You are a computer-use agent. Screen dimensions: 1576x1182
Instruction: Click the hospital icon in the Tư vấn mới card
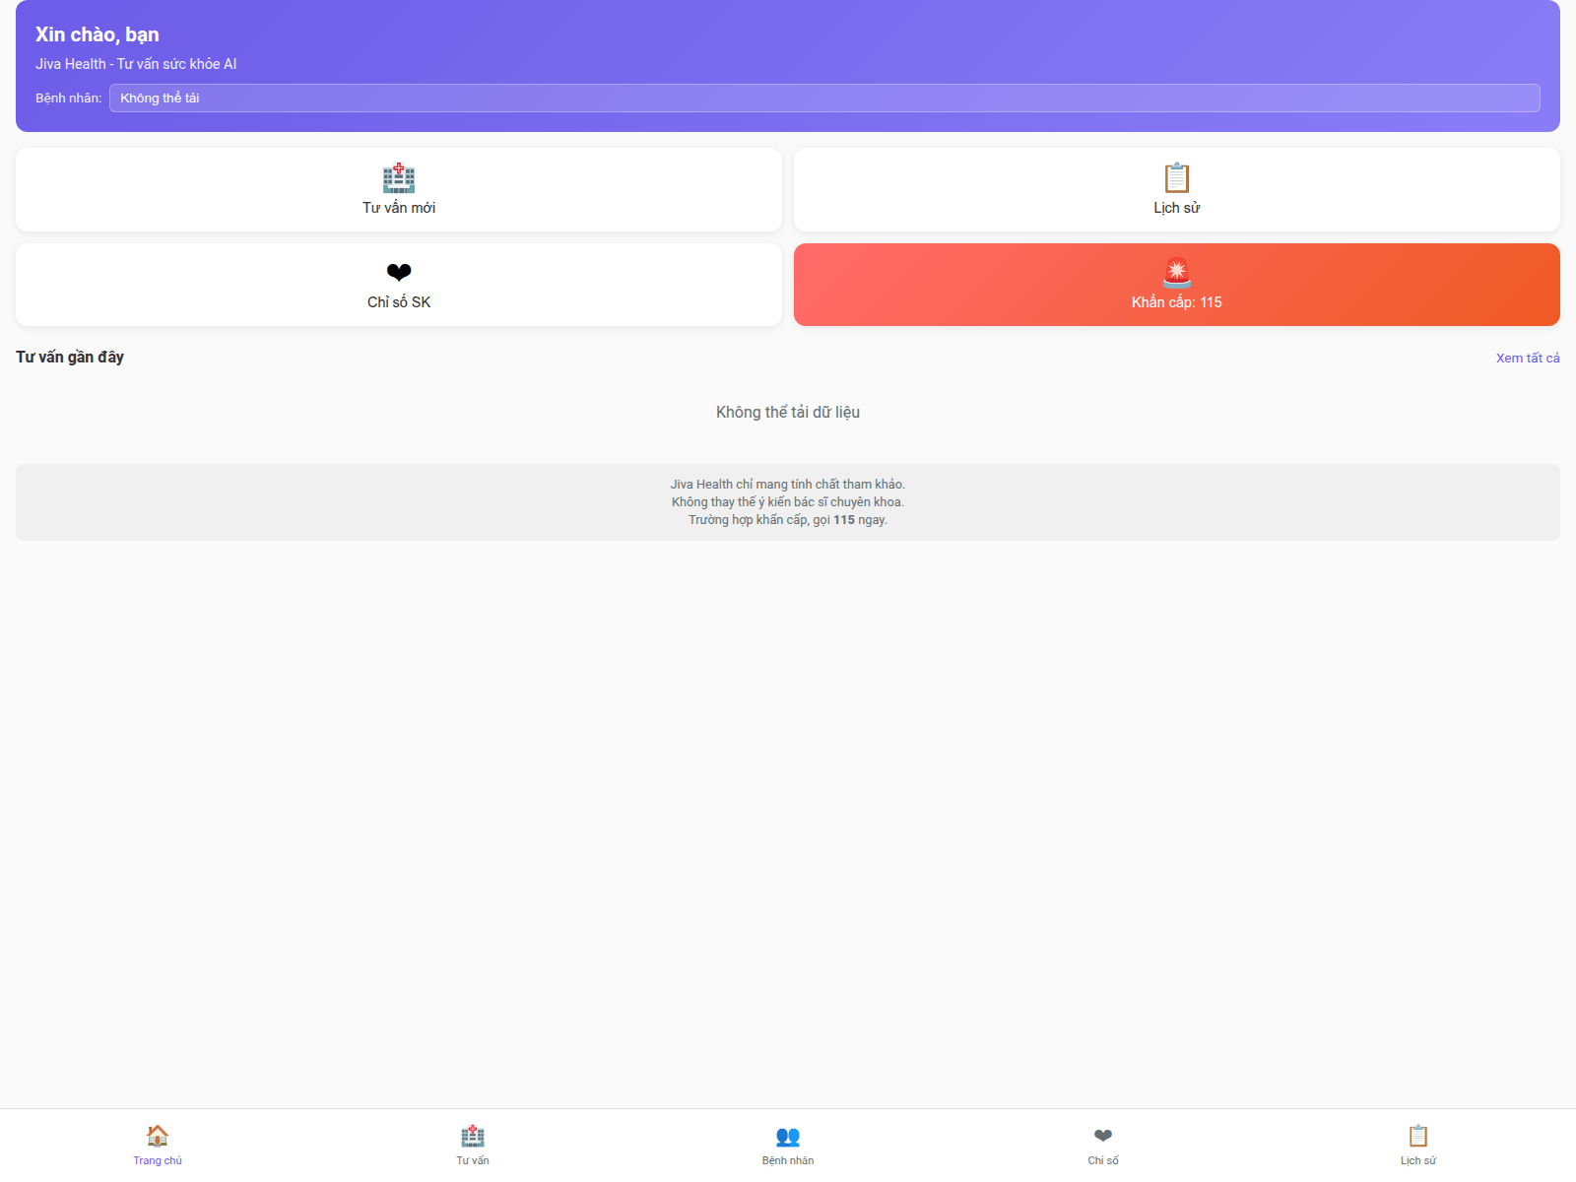click(399, 177)
